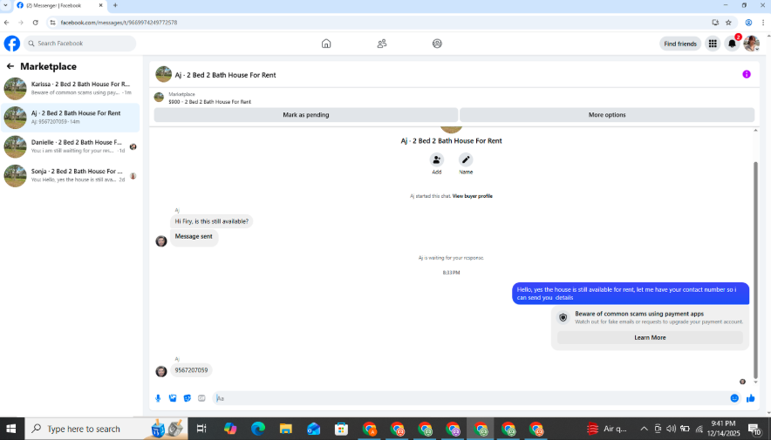Open the volume control in system tray

(672, 429)
